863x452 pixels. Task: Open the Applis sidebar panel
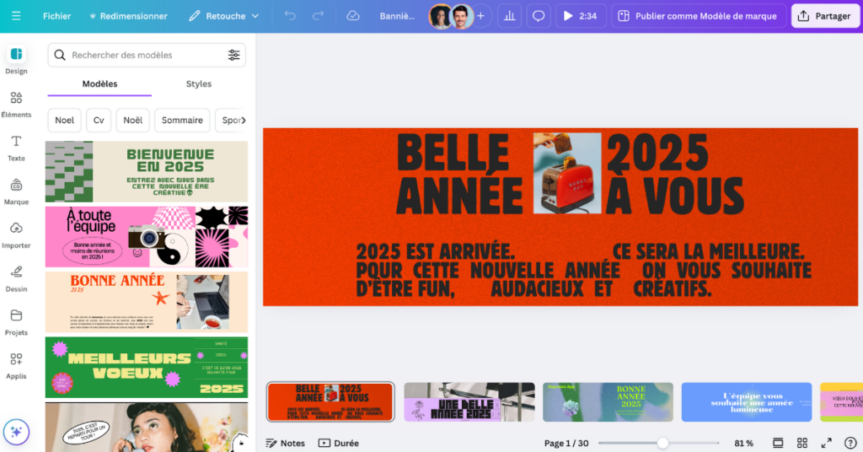pyautogui.click(x=16, y=366)
